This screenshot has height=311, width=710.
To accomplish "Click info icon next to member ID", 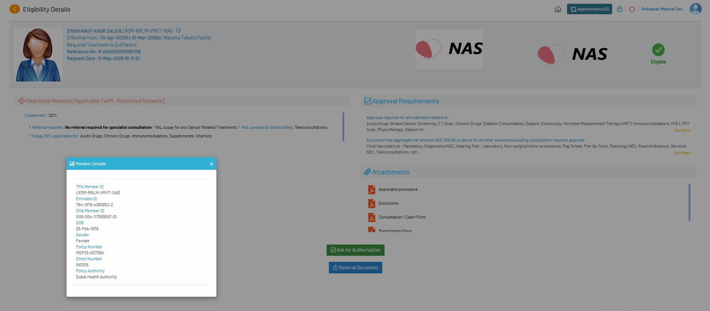I will point(178,30).
